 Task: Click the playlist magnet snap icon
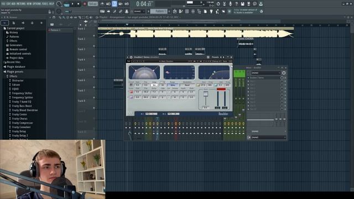pos(54,17)
